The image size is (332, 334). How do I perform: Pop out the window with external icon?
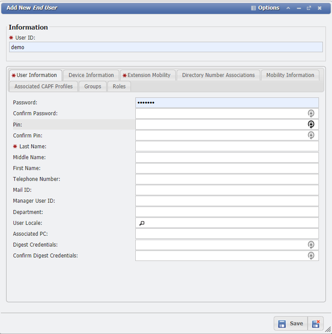pos(309,8)
